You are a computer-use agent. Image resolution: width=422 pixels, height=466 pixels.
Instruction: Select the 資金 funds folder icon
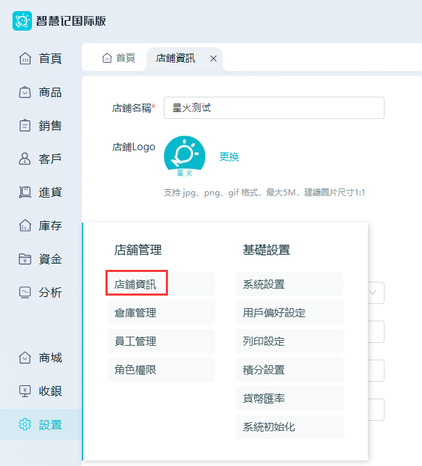click(x=26, y=259)
